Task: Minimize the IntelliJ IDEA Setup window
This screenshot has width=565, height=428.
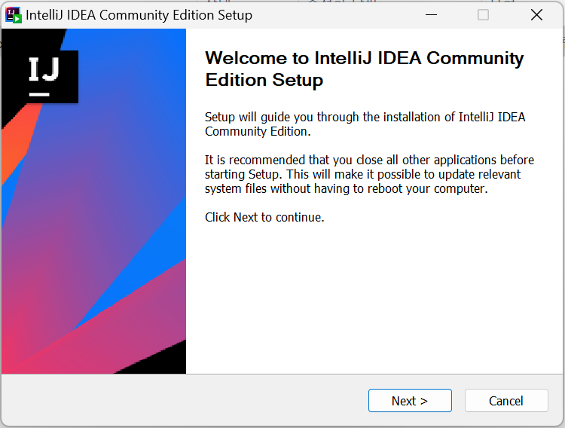Action: 431,15
